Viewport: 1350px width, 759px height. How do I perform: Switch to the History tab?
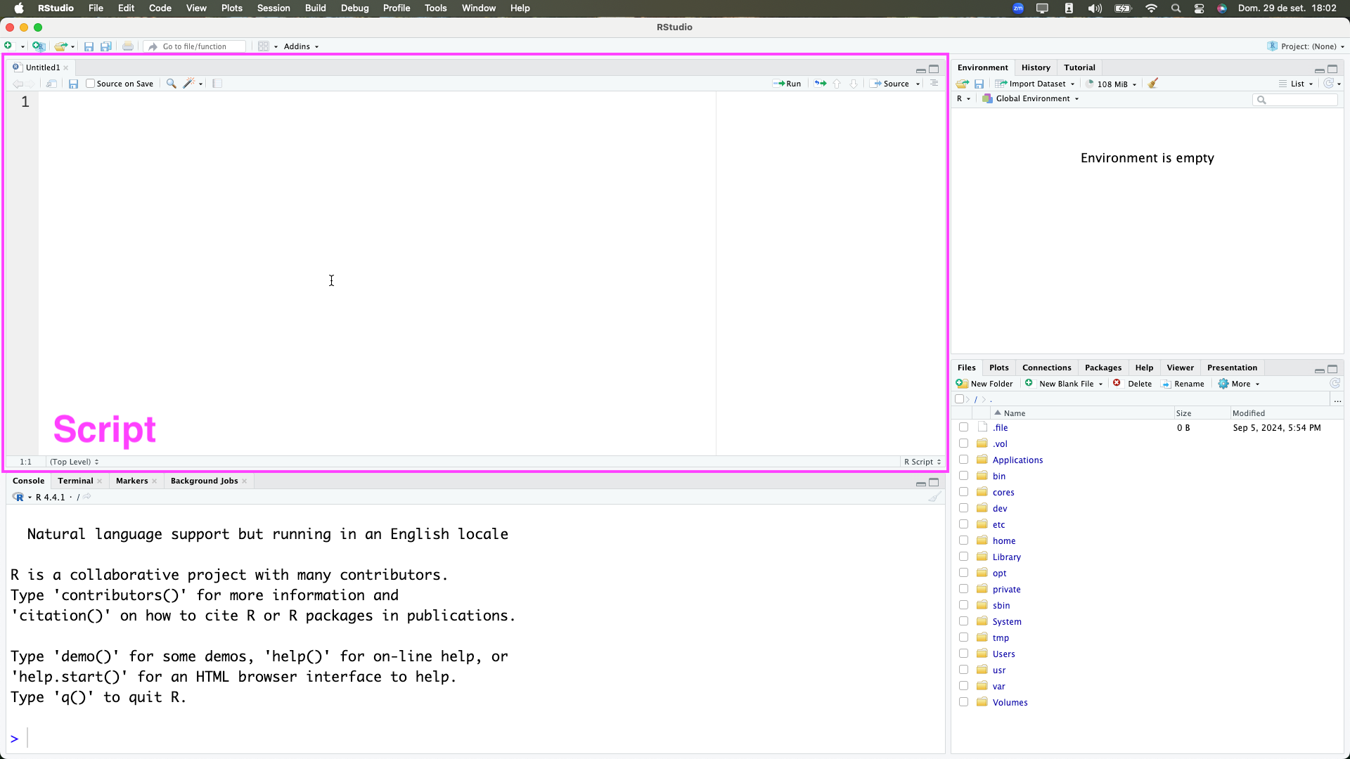[x=1036, y=67]
